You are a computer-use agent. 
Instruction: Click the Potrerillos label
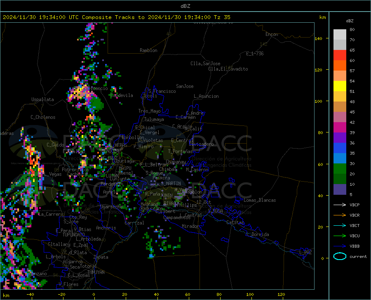75,170
